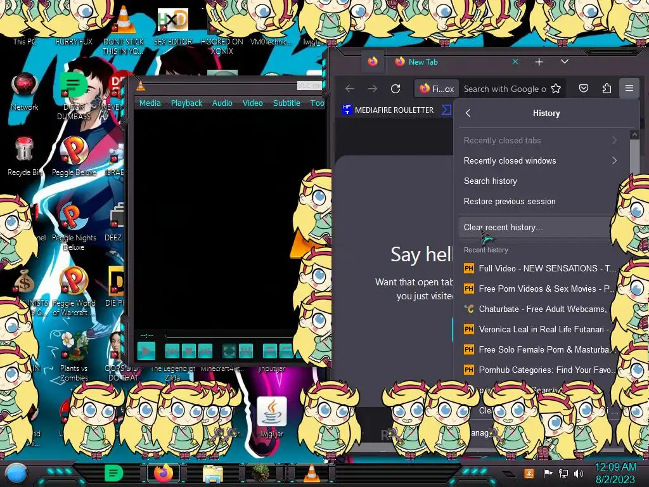Select the New Tab browser tab
Screen dimensions: 649x487
coord(455,62)
